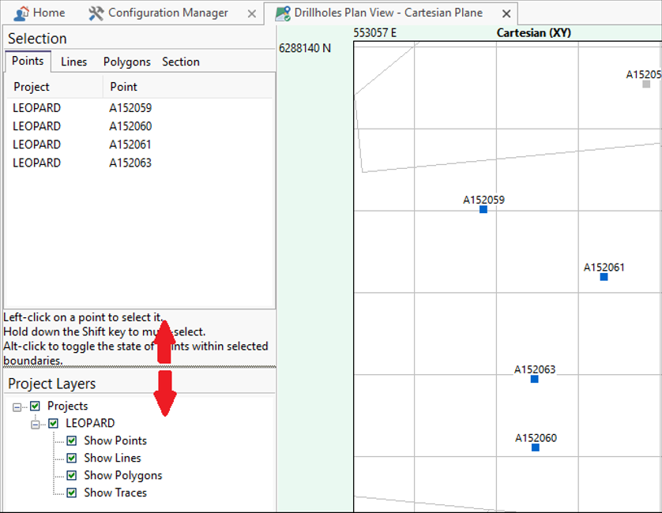The width and height of the screenshot is (662, 513).
Task: Close the Drillholes Plan View tab
Action: click(506, 13)
